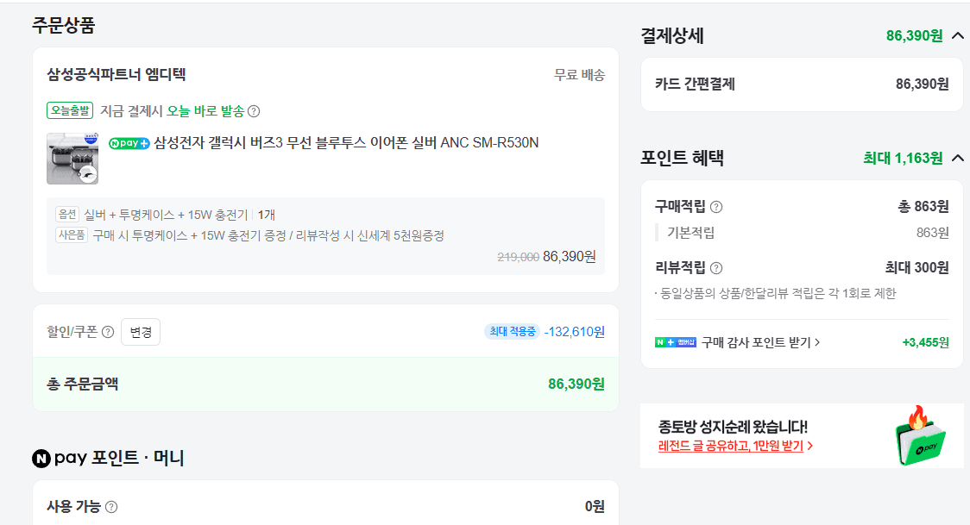Click the 종토방 성지순례 왔습니다! banner

(802, 435)
